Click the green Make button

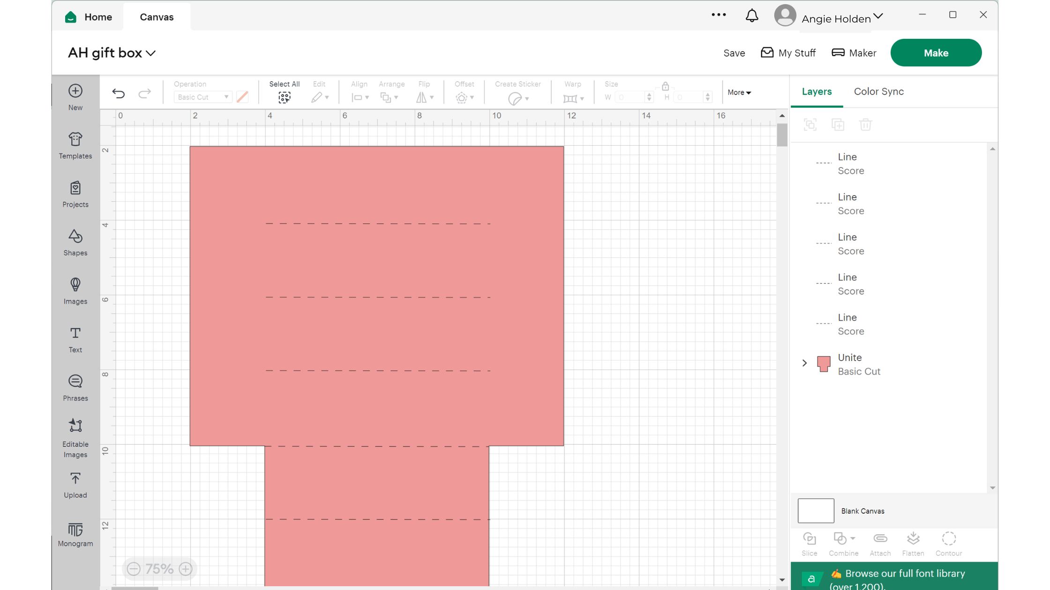coord(936,53)
